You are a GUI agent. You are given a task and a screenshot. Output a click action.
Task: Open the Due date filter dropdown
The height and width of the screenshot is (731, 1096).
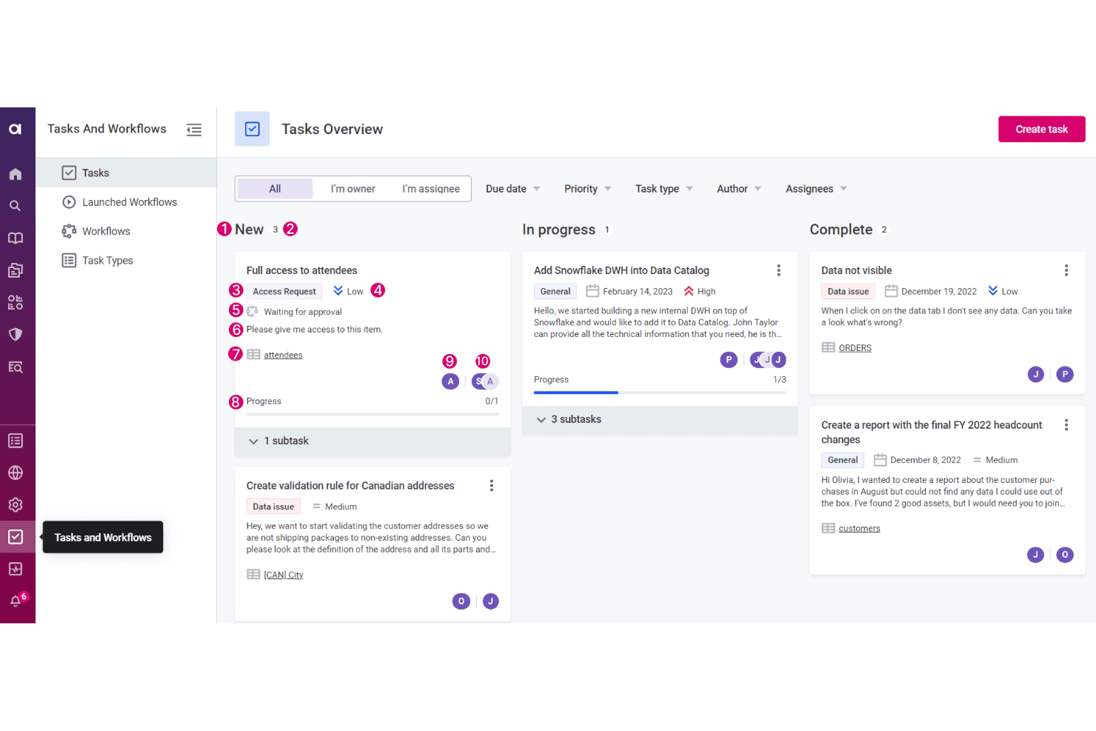pos(513,189)
